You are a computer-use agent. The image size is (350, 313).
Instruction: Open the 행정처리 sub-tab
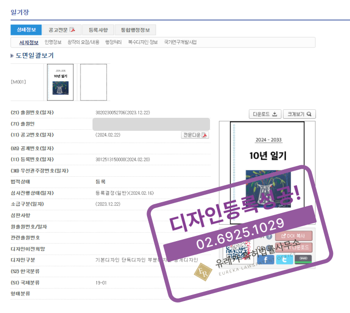[113, 42]
